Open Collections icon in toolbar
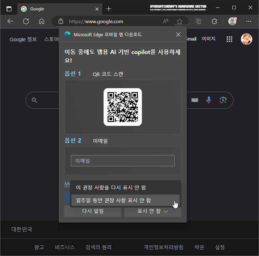This screenshot has height=256, width=259. [x=199, y=21]
